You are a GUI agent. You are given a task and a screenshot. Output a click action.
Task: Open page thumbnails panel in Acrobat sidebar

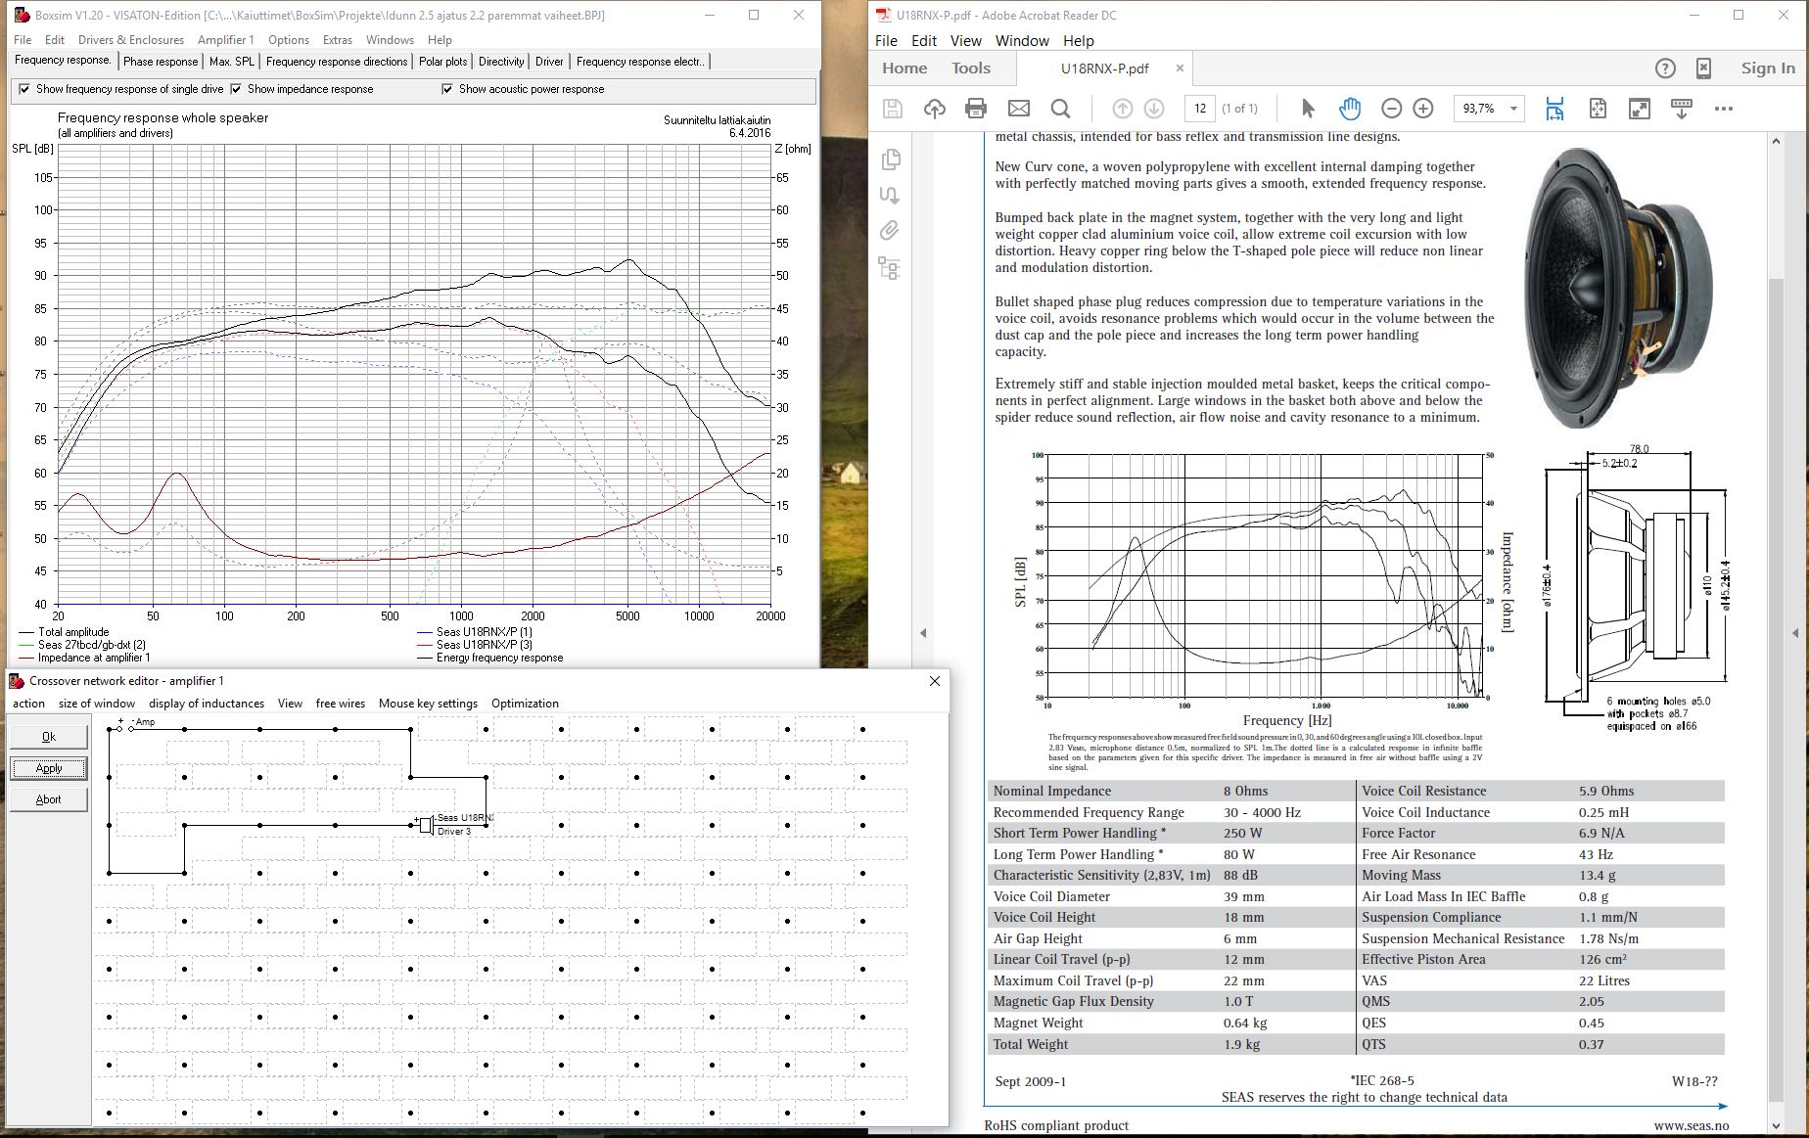coord(890,159)
